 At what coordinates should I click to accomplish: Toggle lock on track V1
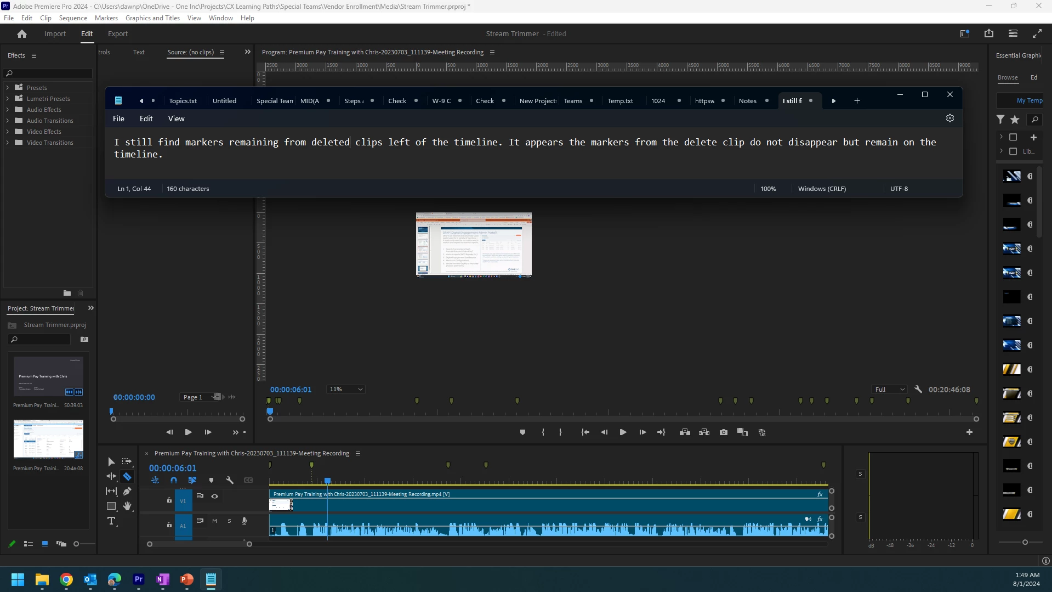(x=169, y=500)
